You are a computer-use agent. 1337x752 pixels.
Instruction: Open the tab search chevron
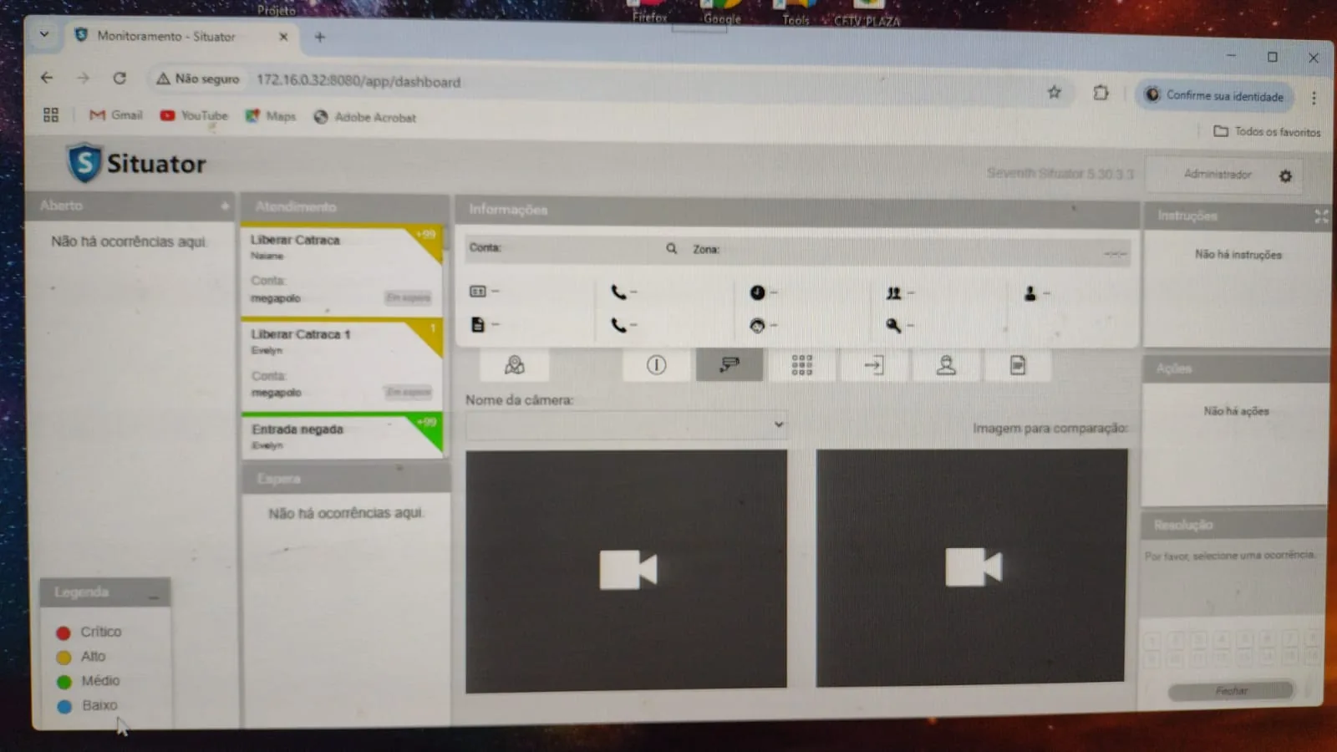pos(44,35)
